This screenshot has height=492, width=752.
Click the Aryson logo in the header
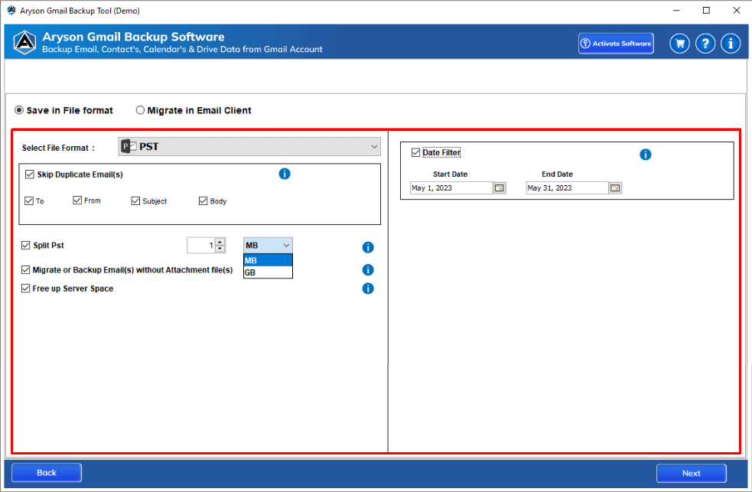[x=24, y=42]
